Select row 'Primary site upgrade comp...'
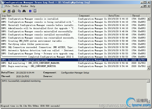152x109 pixels. pyautogui.click(x=74, y=53)
